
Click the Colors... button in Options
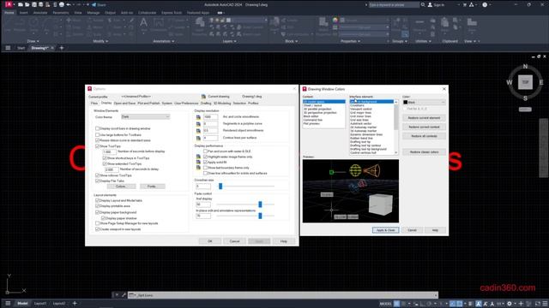[121, 187]
